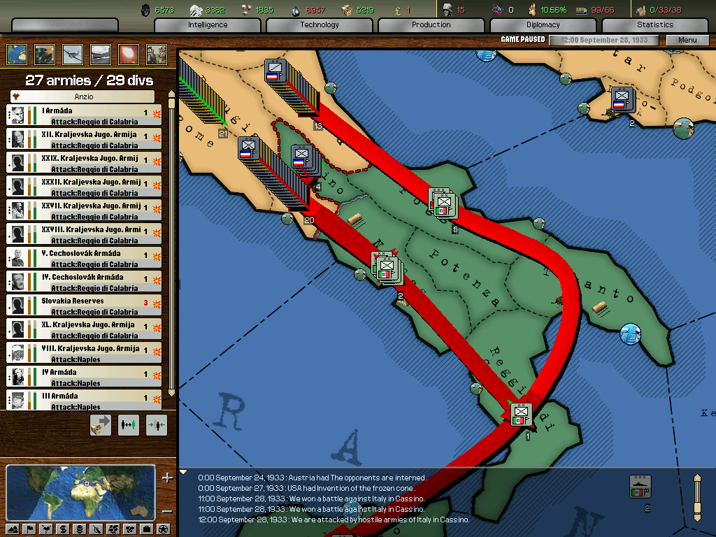The width and height of the screenshot is (716, 537).
Task: Select the Italian unit counter in Reggio di Calabria
Action: click(520, 415)
